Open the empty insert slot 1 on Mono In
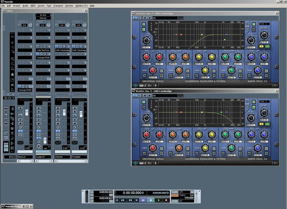This screenshot has height=209, width=287. 25,34
